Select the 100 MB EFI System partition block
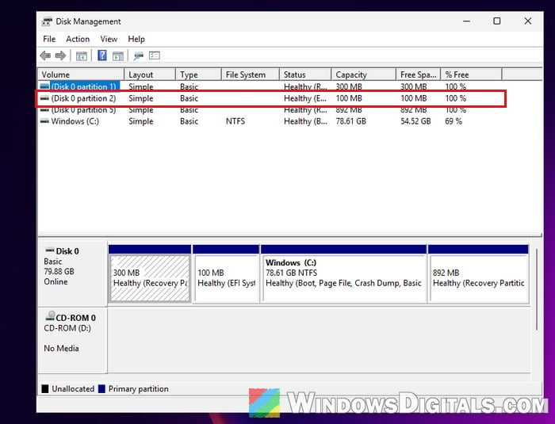Screen dimensions: 555x424 (x=226, y=273)
